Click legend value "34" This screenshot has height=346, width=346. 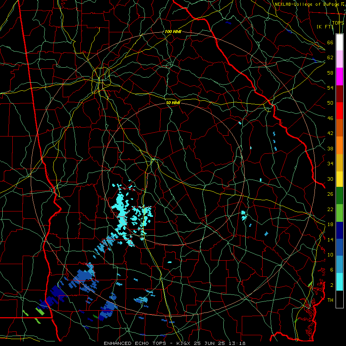click(x=330, y=164)
